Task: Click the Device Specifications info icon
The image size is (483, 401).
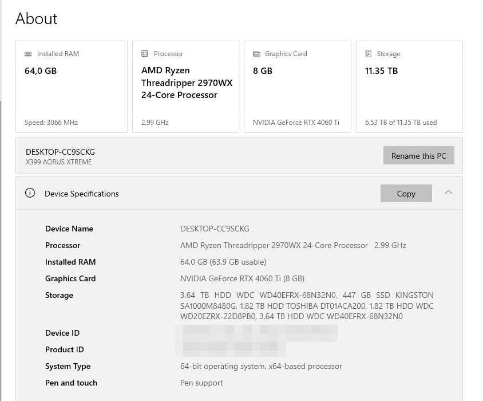Action: point(30,193)
